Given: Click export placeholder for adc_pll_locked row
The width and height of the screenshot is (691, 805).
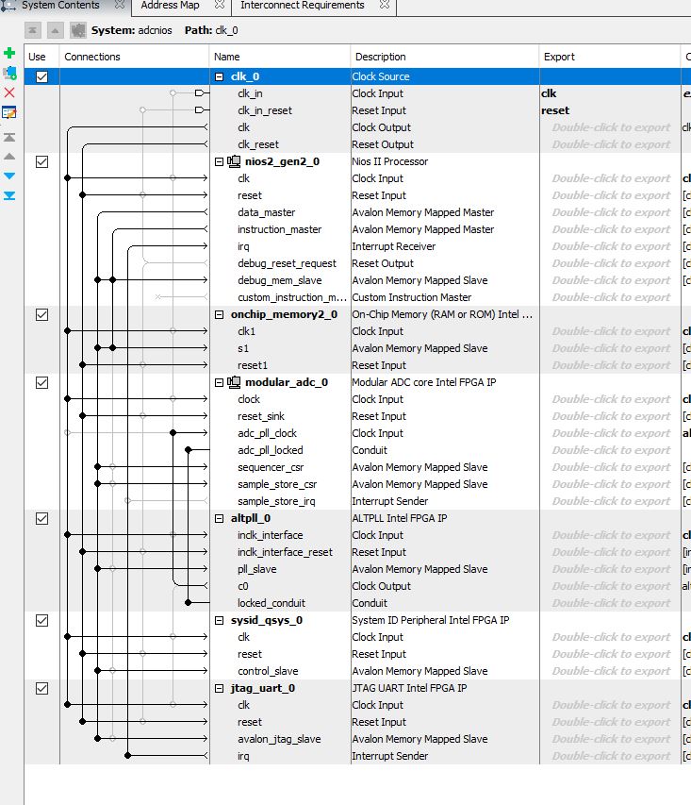Looking at the screenshot, I should (x=611, y=450).
